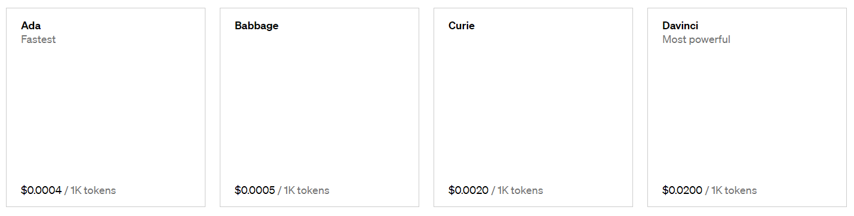Click "/ 1K tokens" label in Ada card

pos(90,190)
